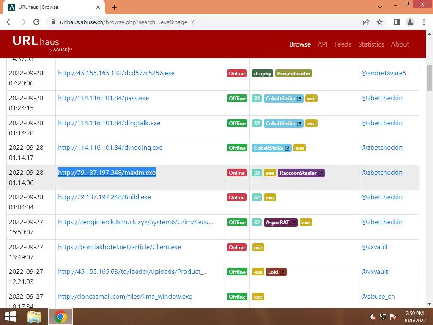This screenshot has width=433, height=325.
Task: Click exe tag in Client.exe row
Action: (258, 247)
